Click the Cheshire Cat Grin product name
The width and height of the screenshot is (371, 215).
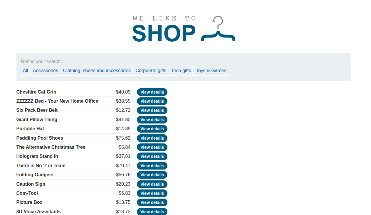pos(36,92)
